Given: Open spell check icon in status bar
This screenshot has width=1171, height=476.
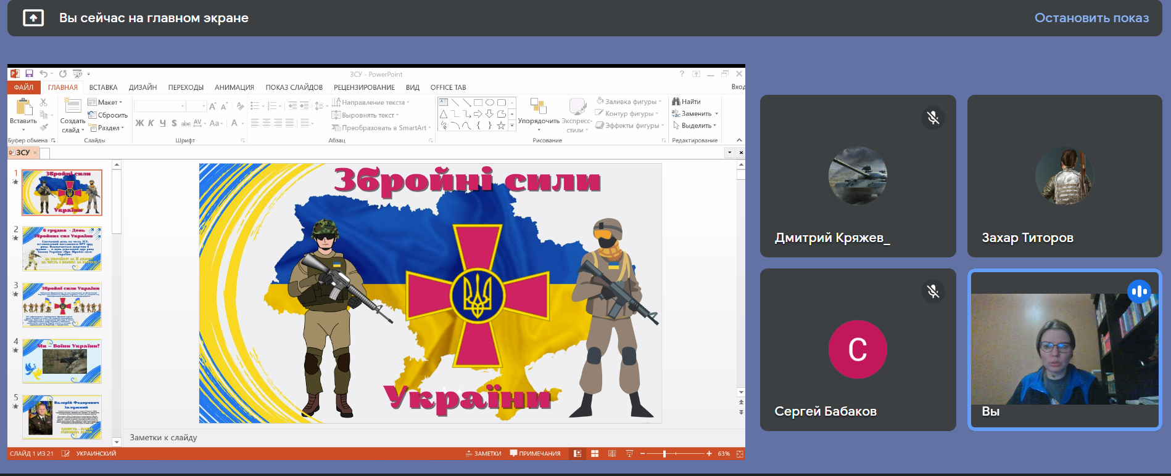Looking at the screenshot, I should coord(65,454).
